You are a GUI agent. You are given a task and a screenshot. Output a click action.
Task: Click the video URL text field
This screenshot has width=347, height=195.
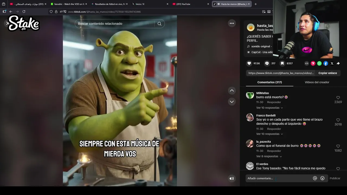click(x=281, y=73)
